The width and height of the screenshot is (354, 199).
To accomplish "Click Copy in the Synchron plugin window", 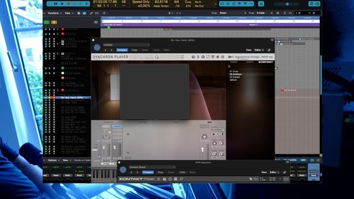I will coord(134,50).
